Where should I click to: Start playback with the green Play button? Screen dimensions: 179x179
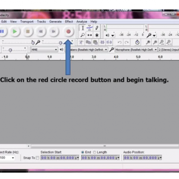[x=15, y=32]
